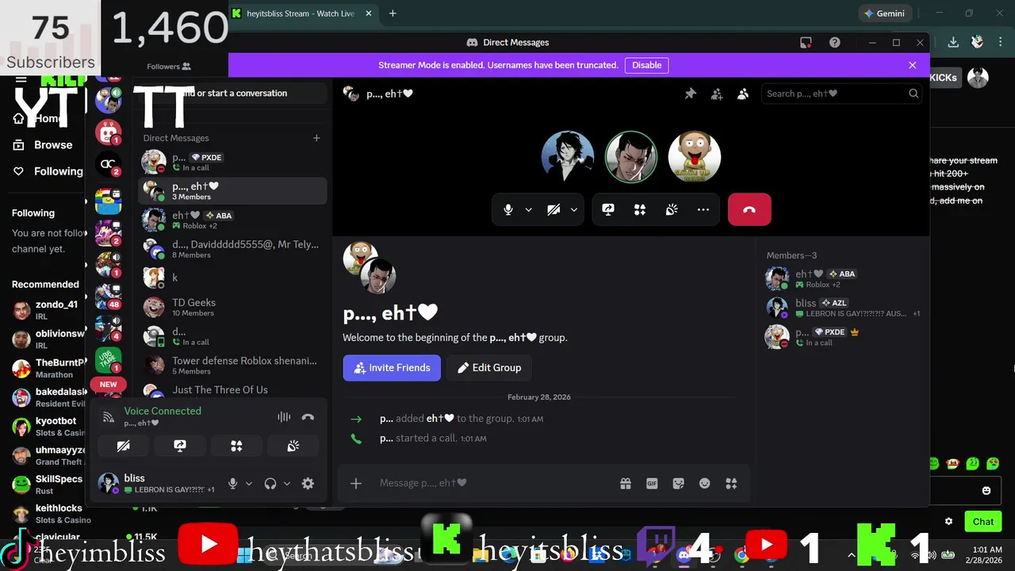
Task: Deafen with headphones icon
Action: click(270, 484)
